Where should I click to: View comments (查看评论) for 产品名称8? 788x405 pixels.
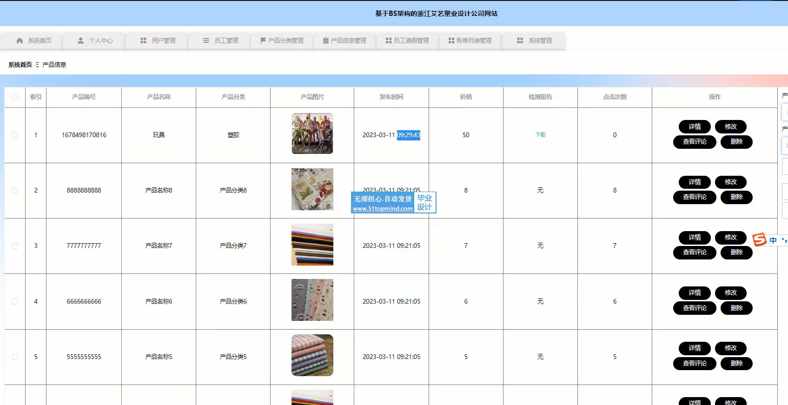pyautogui.click(x=695, y=197)
